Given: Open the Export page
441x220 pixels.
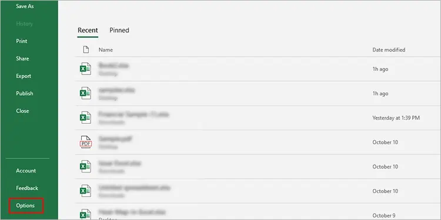Looking at the screenshot, I should 24,76.
